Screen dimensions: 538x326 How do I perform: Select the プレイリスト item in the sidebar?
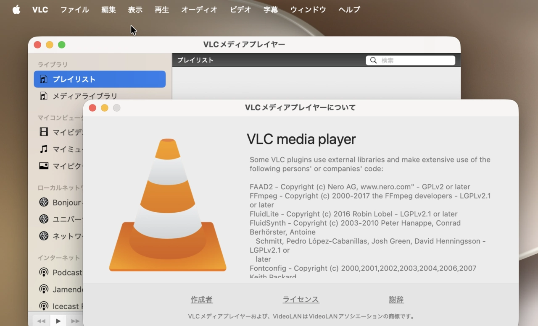(x=100, y=79)
